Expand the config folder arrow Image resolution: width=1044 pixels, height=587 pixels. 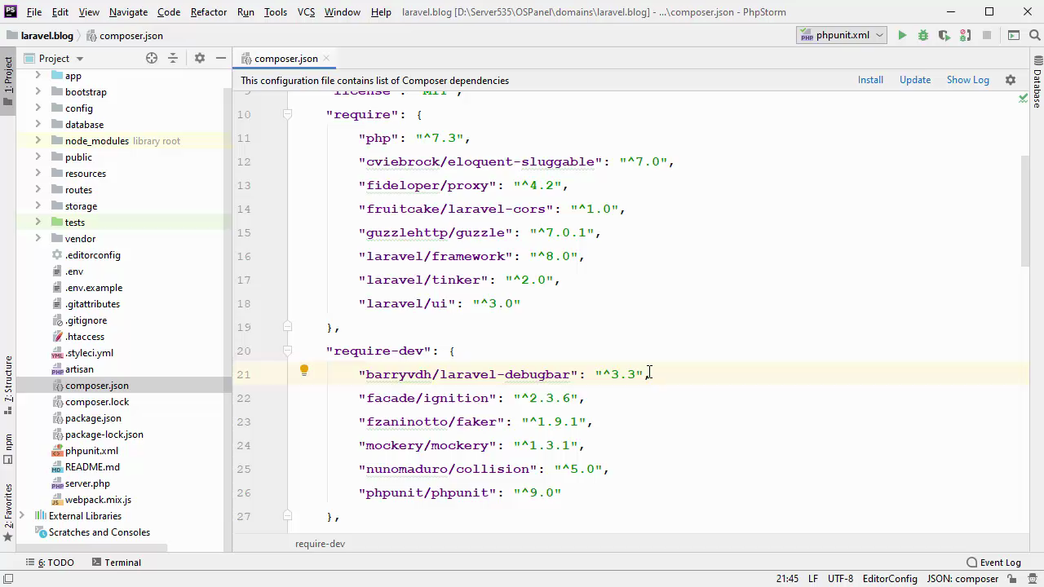tap(38, 108)
